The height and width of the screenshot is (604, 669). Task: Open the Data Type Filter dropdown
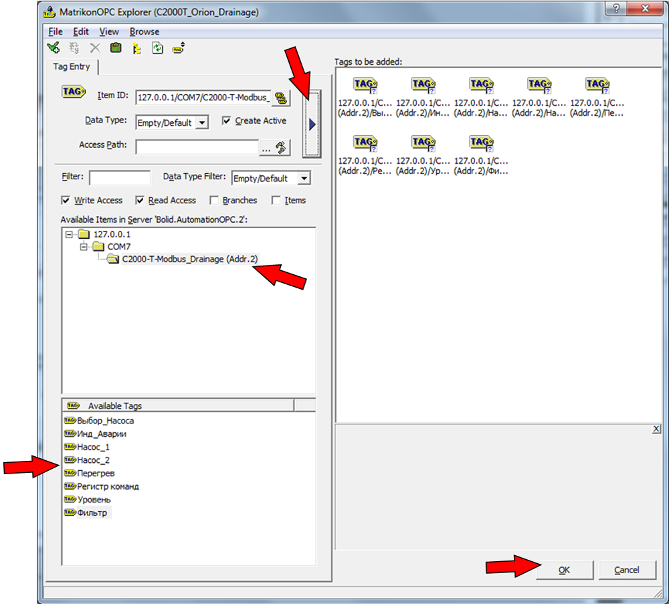(304, 179)
